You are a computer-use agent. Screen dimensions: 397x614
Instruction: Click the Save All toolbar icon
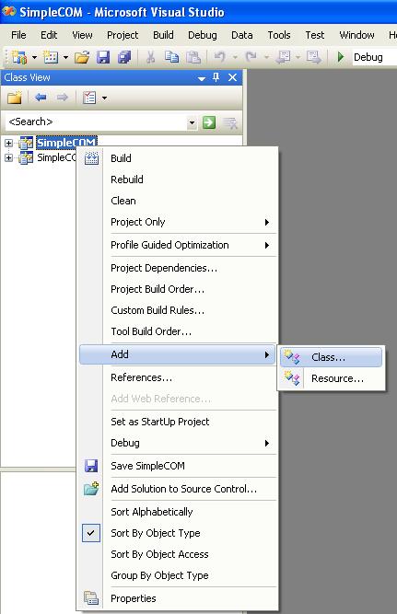[x=124, y=58]
